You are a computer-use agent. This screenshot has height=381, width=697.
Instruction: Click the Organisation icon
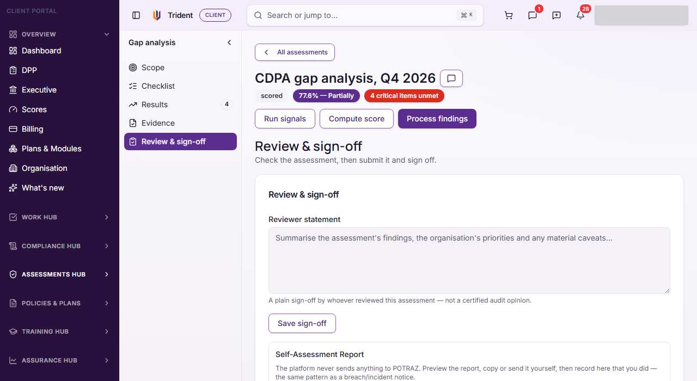[13, 168]
